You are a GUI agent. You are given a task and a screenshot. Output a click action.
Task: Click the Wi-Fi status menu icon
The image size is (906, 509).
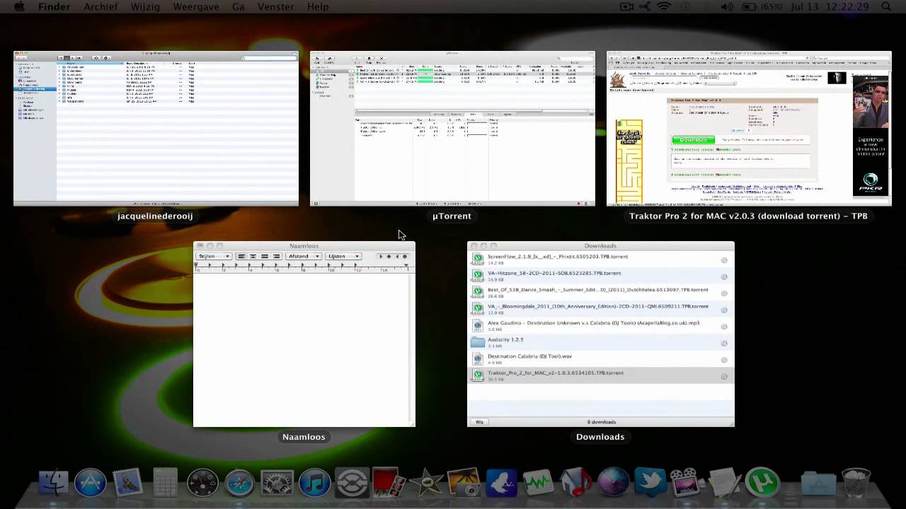(663, 6)
